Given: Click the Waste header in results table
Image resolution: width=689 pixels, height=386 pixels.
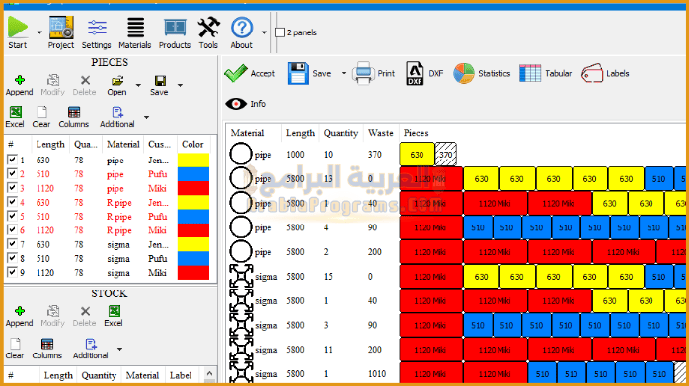Looking at the screenshot, I should 381,133.
